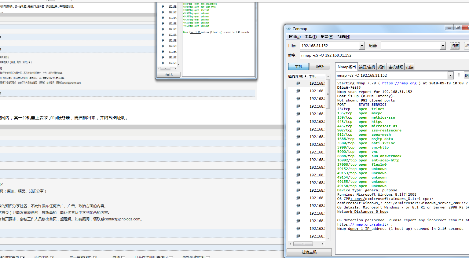Image resolution: width=469 pixels, height=258 pixels.
Task: Click the 'apex-mesh' service text
Action: (x=381, y=135)
